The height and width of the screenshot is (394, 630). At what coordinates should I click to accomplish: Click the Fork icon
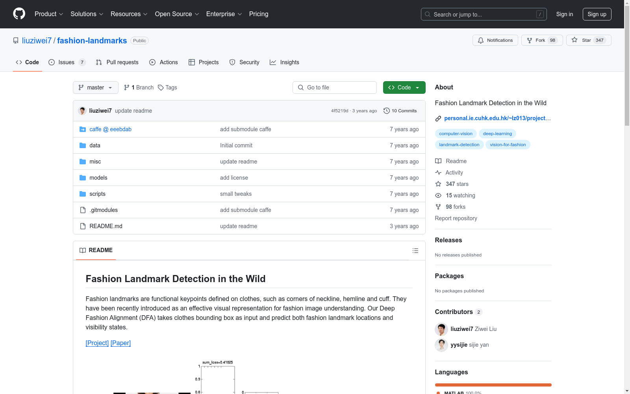(x=530, y=40)
